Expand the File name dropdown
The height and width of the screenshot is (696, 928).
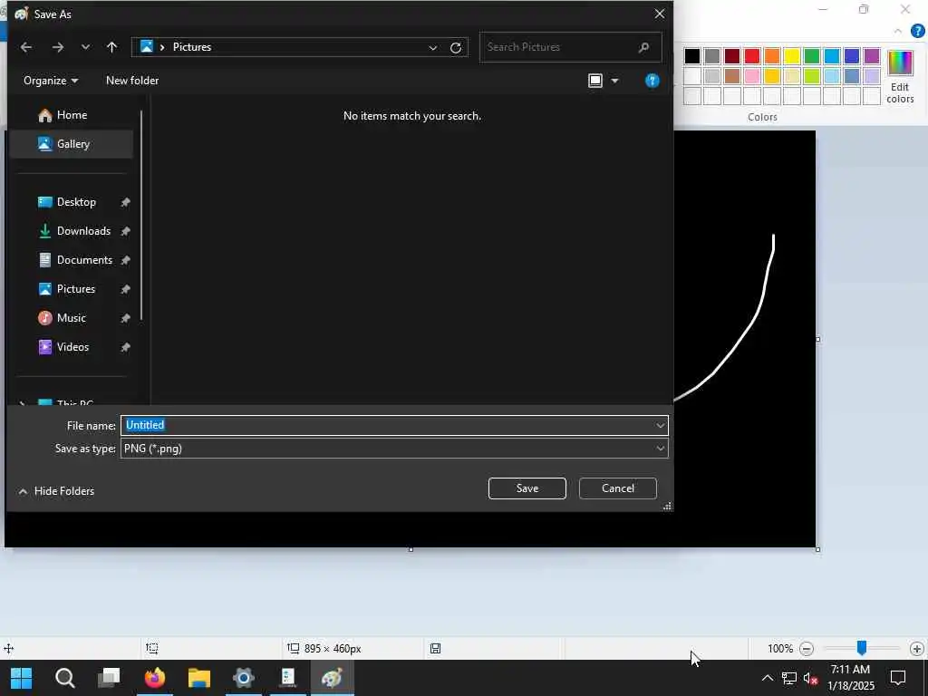coord(660,425)
